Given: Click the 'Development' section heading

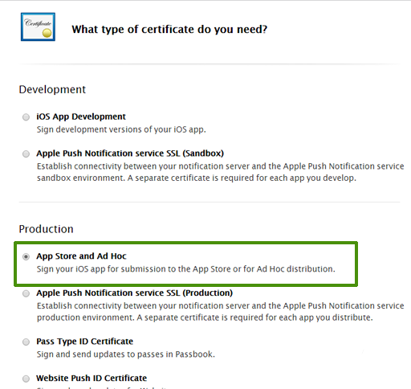Looking at the screenshot, I should [52, 89].
